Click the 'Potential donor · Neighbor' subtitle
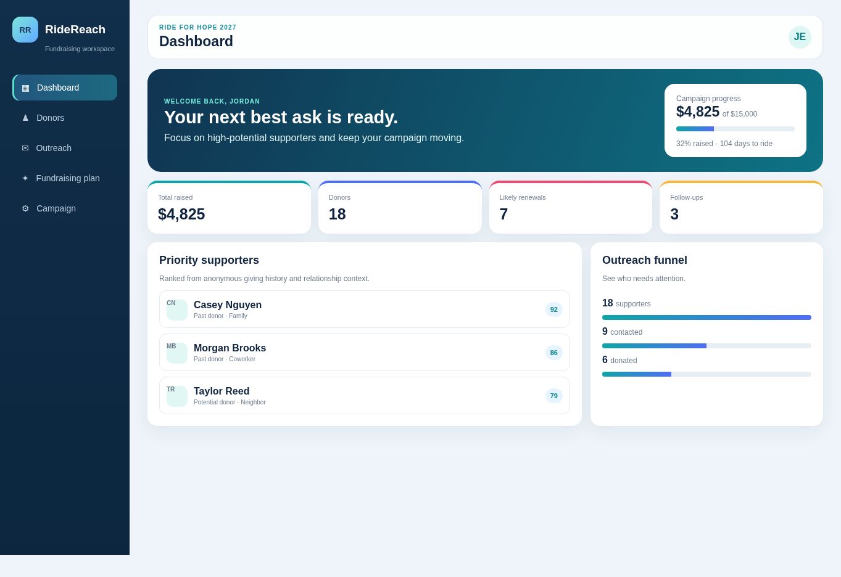841x577 pixels. [x=230, y=403]
